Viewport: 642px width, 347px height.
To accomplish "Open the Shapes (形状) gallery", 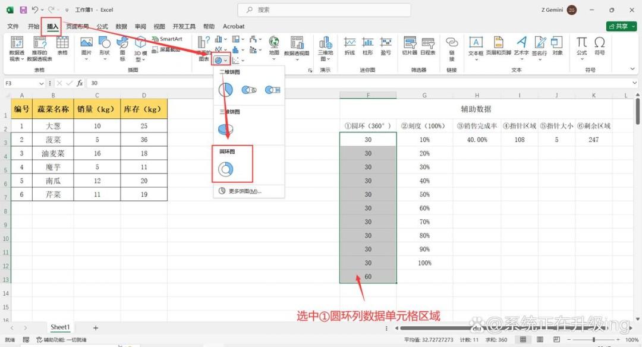I will [105, 48].
